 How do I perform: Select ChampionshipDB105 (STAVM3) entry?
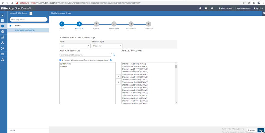(135, 82)
